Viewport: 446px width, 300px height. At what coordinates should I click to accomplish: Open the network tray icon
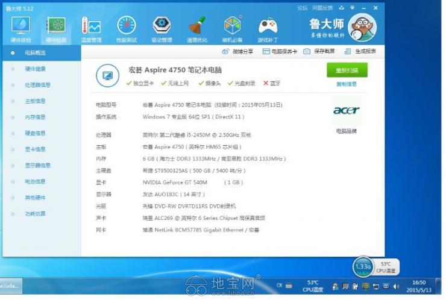point(375,286)
